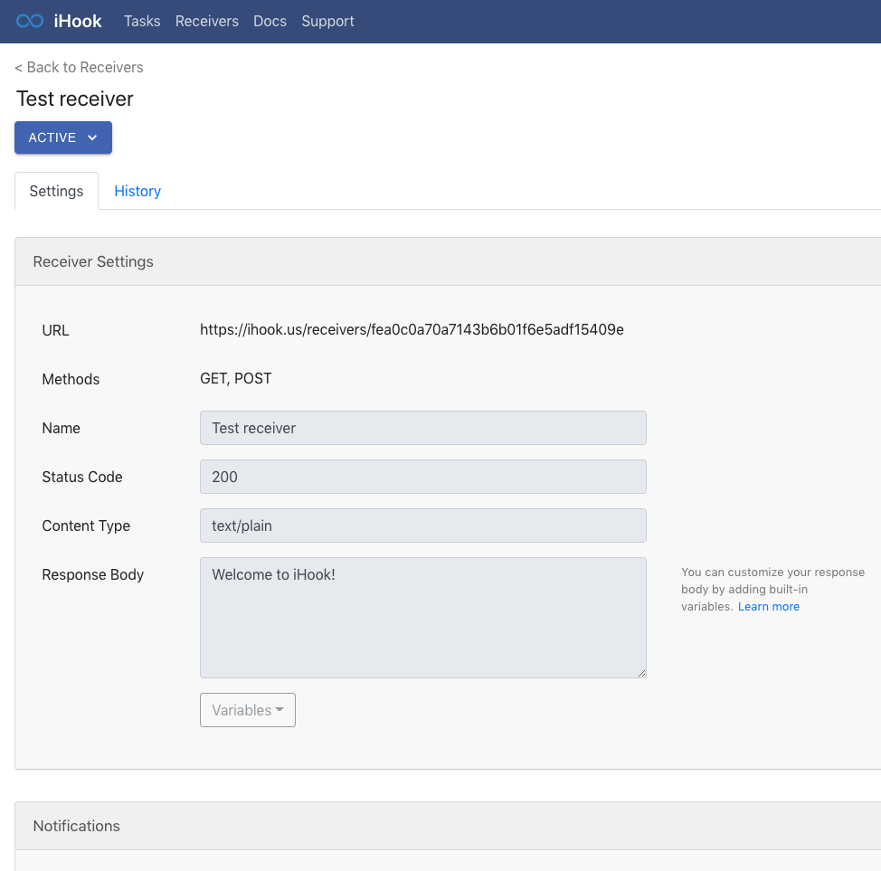Click the Response Body resize handle
Image resolution: width=881 pixels, height=871 pixels.
tap(641, 673)
